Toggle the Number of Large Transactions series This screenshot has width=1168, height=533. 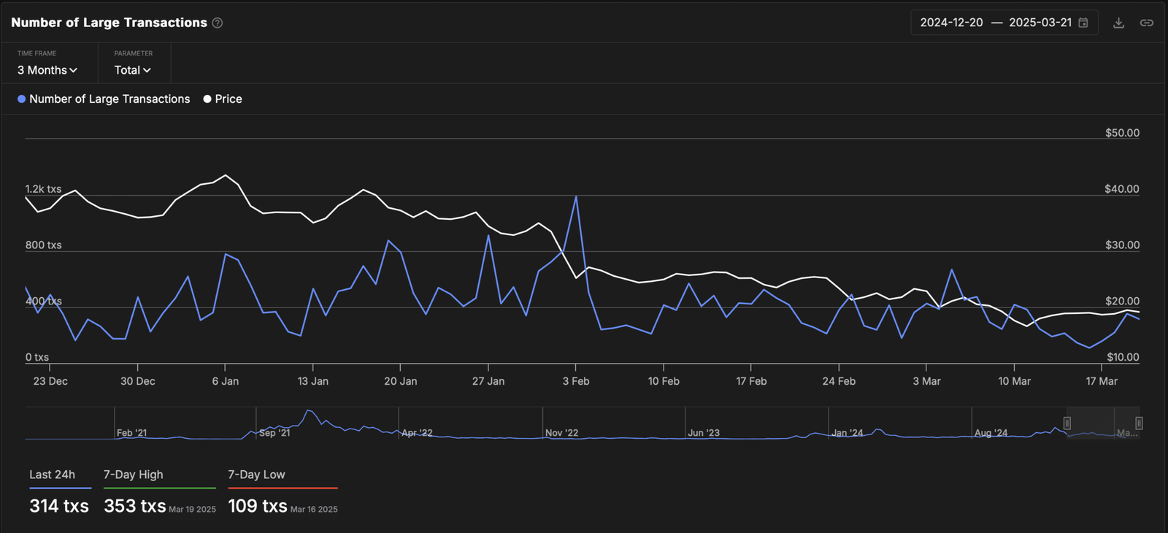pyautogui.click(x=104, y=99)
